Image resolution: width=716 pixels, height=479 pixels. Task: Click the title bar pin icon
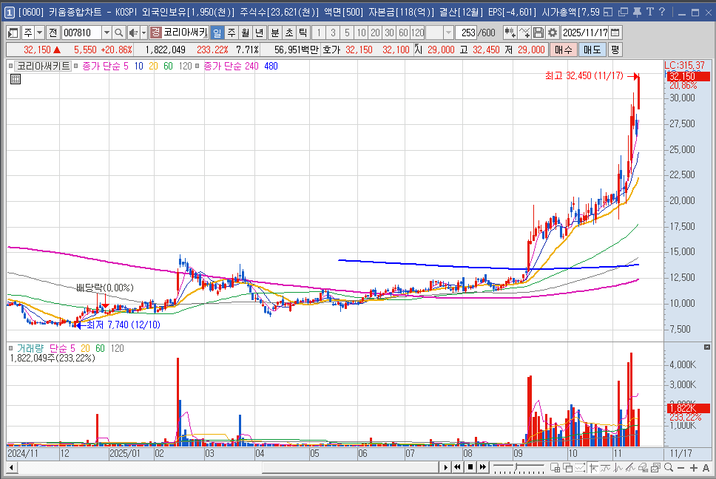(637, 12)
